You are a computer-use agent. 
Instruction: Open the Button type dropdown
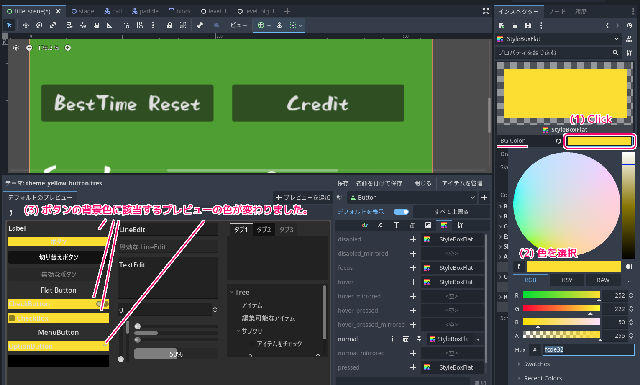[x=412, y=198]
